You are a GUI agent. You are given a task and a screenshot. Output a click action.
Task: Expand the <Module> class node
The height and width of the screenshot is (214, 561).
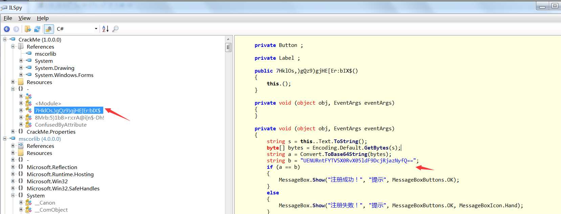pyautogui.click(x=21, y=103)
